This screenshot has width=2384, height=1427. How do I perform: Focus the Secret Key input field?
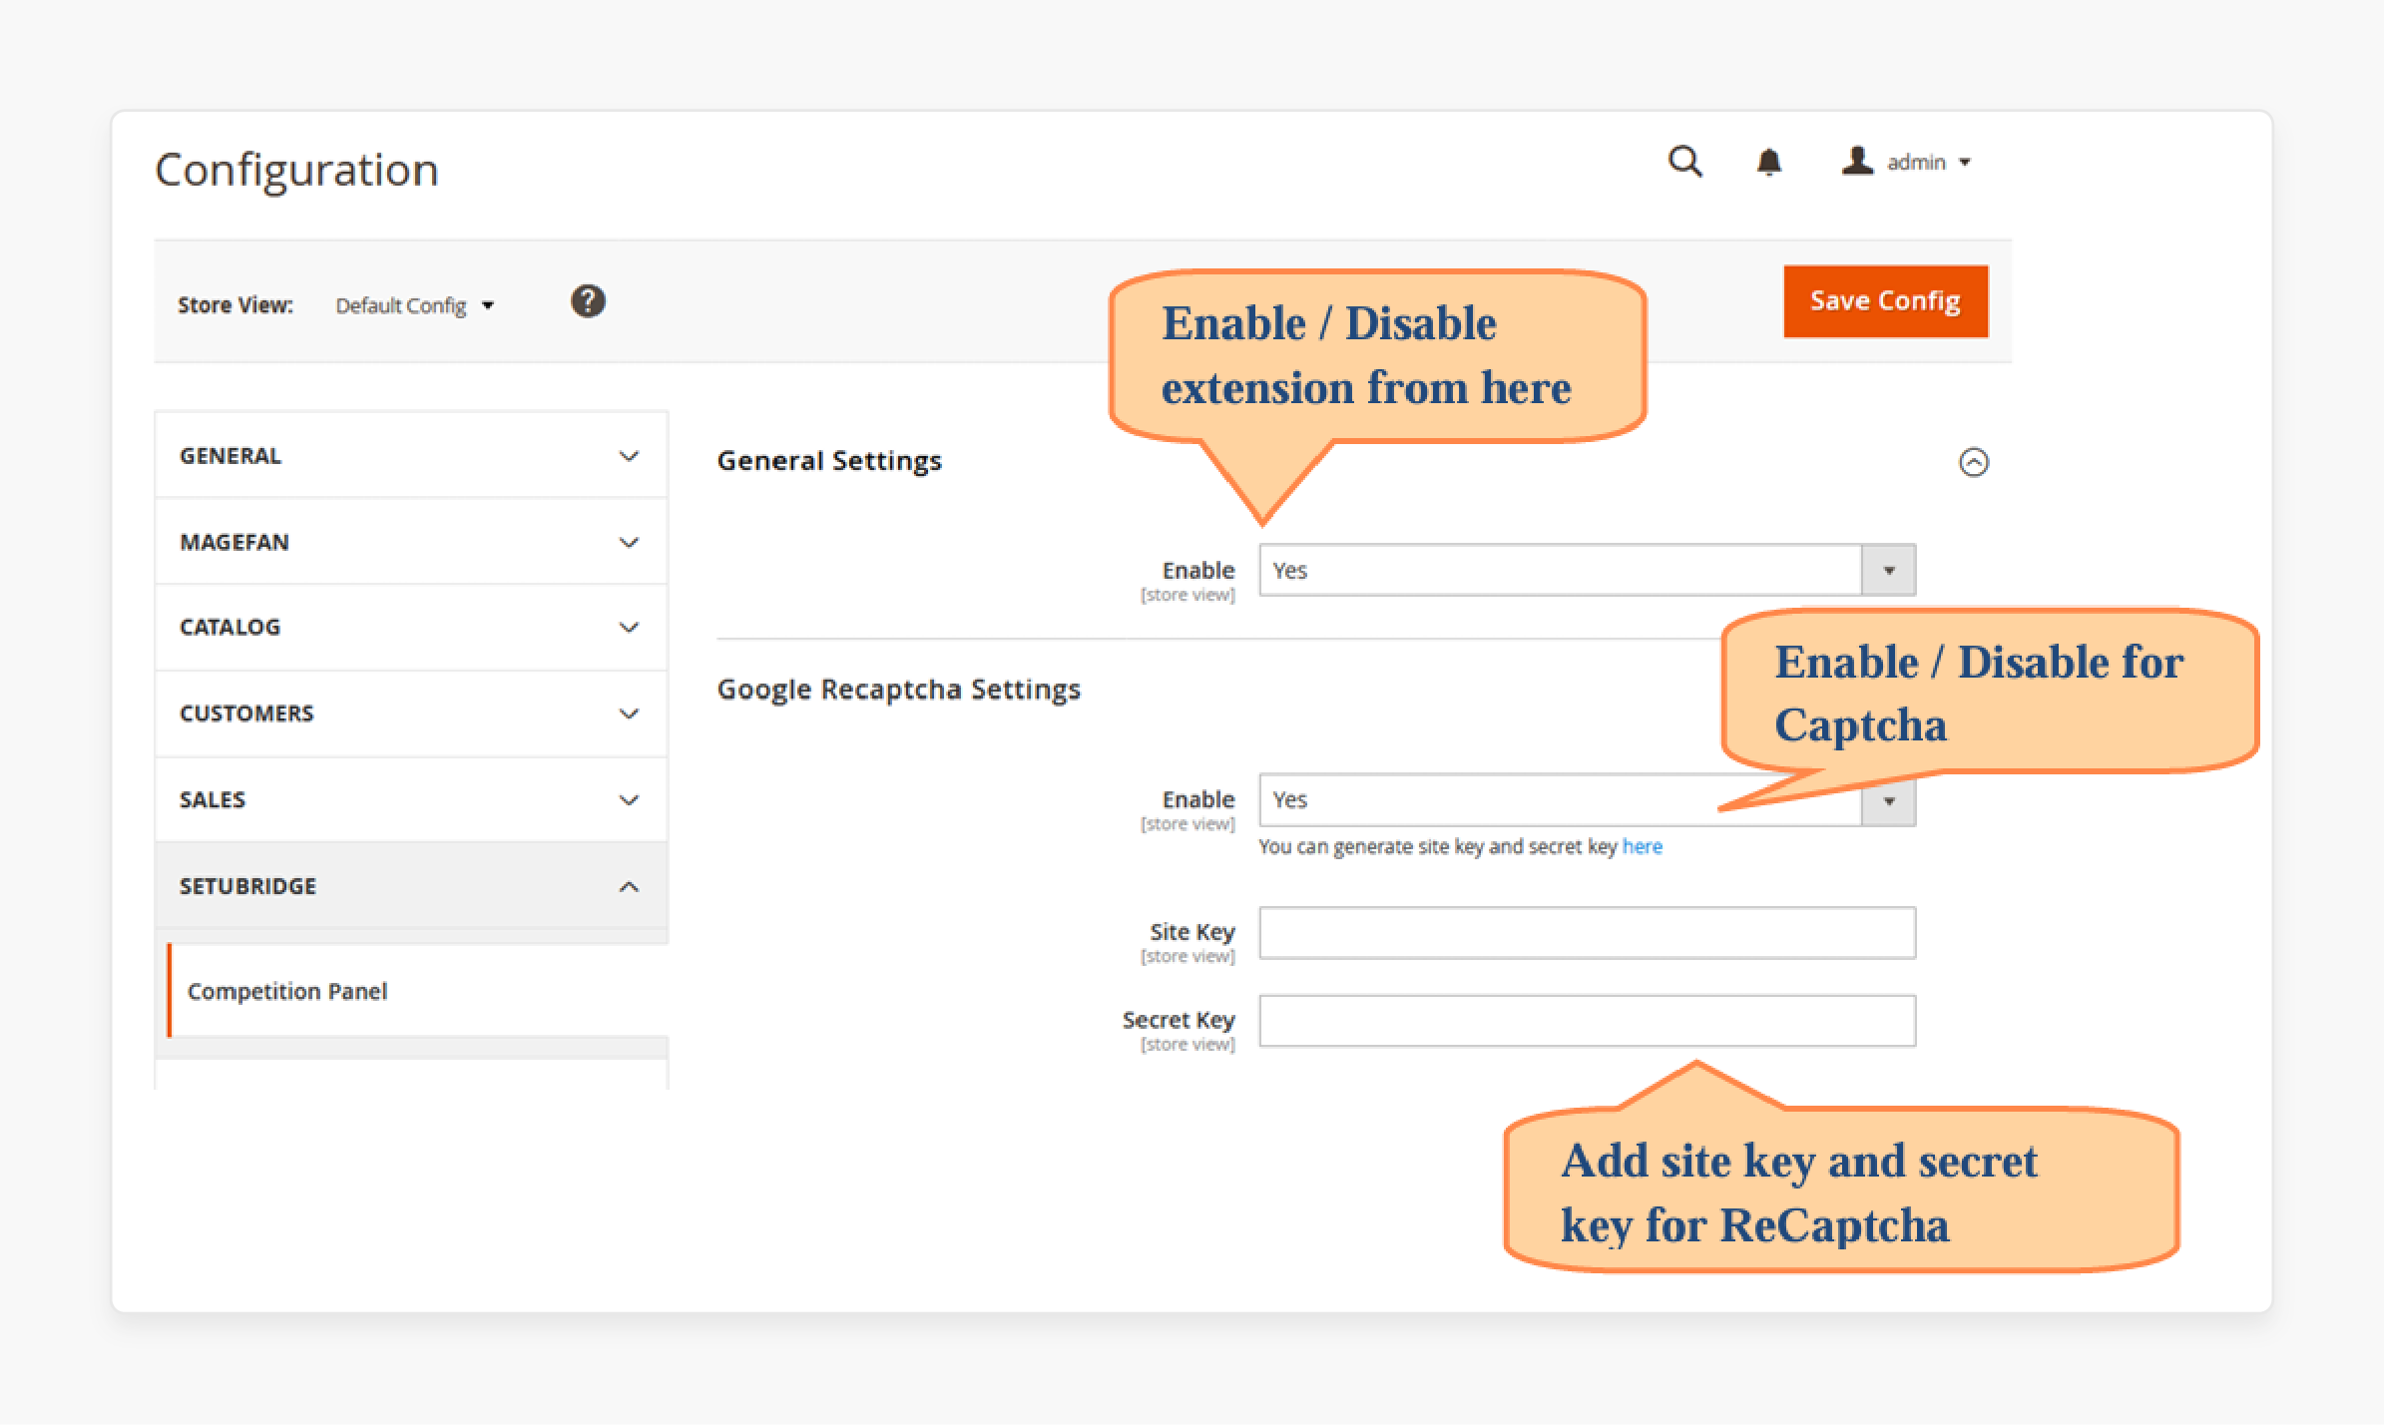tap(1587, 1020)
